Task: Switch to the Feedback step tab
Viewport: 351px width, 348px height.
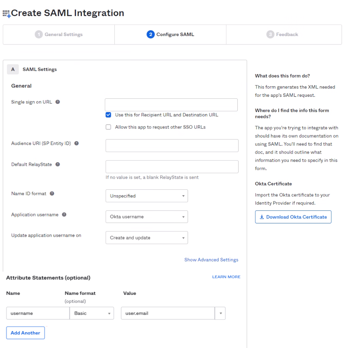Action: tap(283, 34)
